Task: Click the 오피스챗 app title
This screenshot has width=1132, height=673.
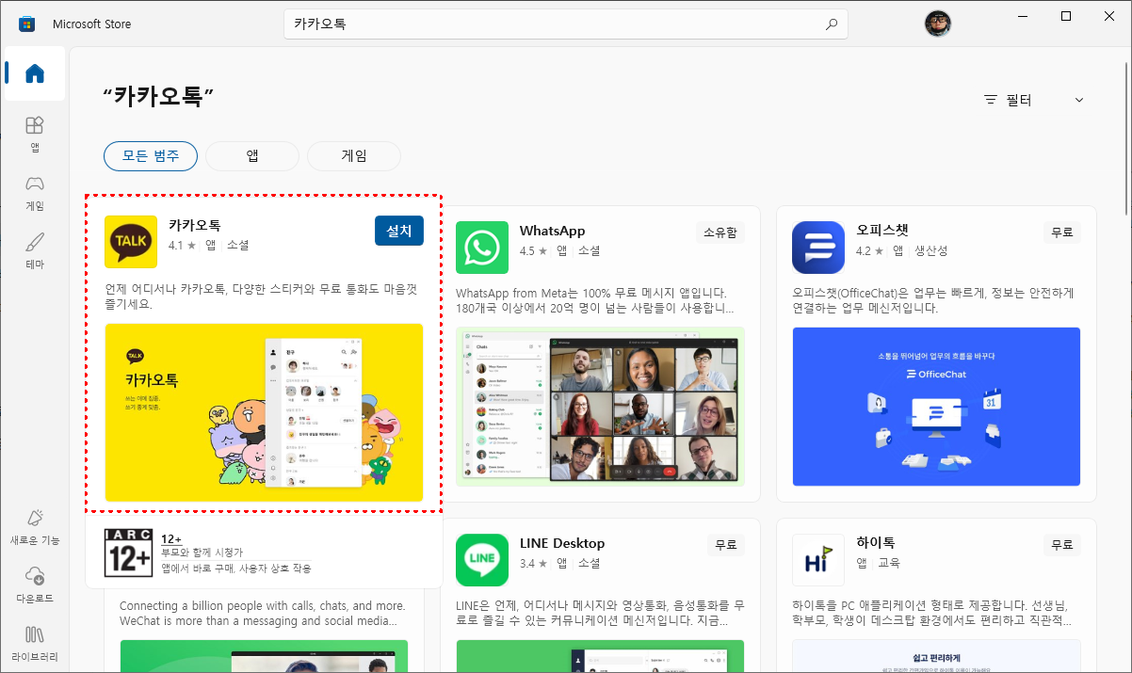Action: [882, 231]
